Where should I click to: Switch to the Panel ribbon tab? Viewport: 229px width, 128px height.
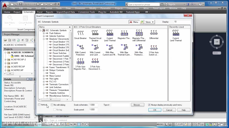point(40,12)
